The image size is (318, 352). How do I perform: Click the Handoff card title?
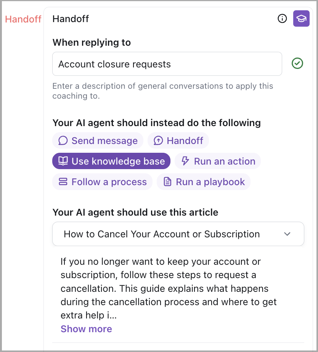[x=71, y=19]
